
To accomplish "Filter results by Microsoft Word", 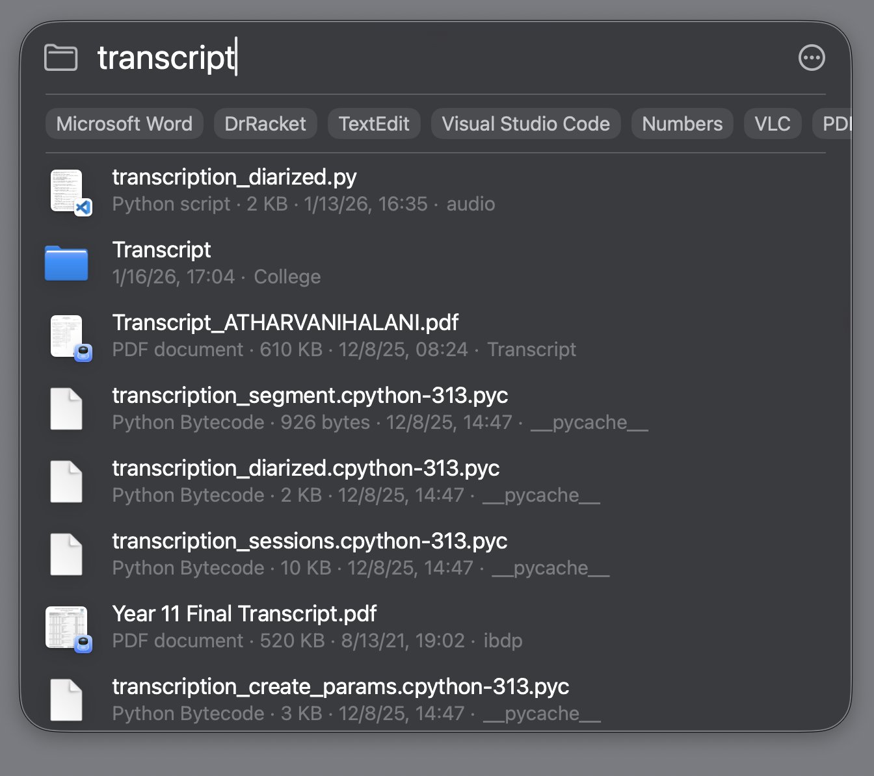I will click(x=124, y=123).
